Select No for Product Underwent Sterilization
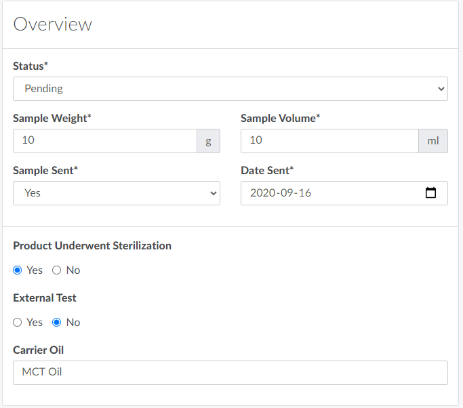 coord(57,270)
